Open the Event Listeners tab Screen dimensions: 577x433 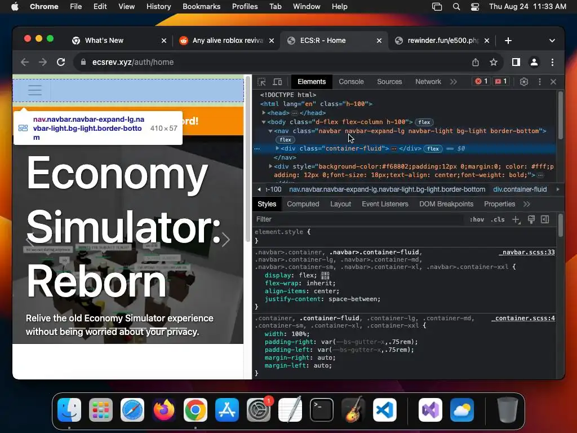point(385,204)
